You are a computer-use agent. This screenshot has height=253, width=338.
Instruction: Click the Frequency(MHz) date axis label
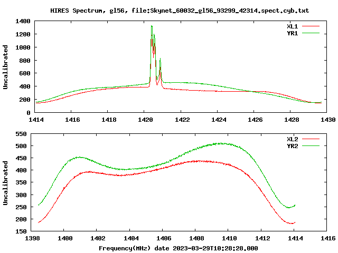click(178, 248)
